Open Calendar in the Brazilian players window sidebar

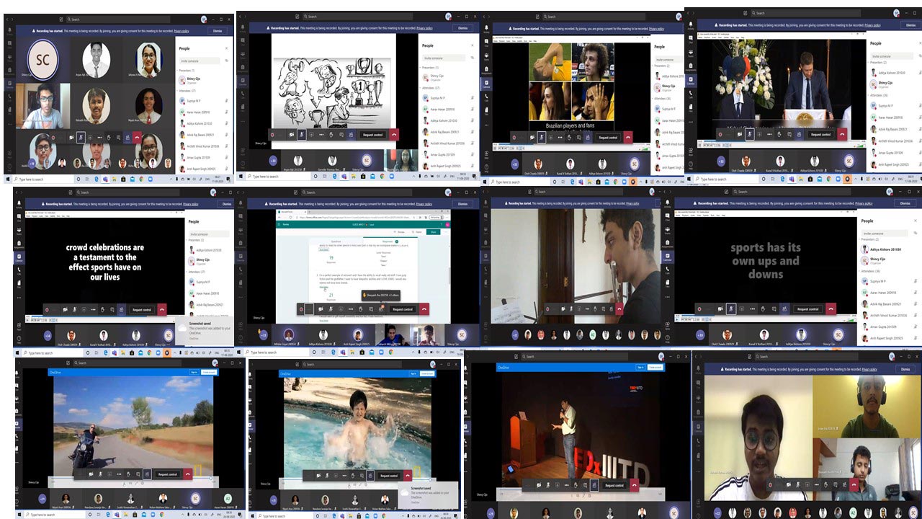click(486, 84)
